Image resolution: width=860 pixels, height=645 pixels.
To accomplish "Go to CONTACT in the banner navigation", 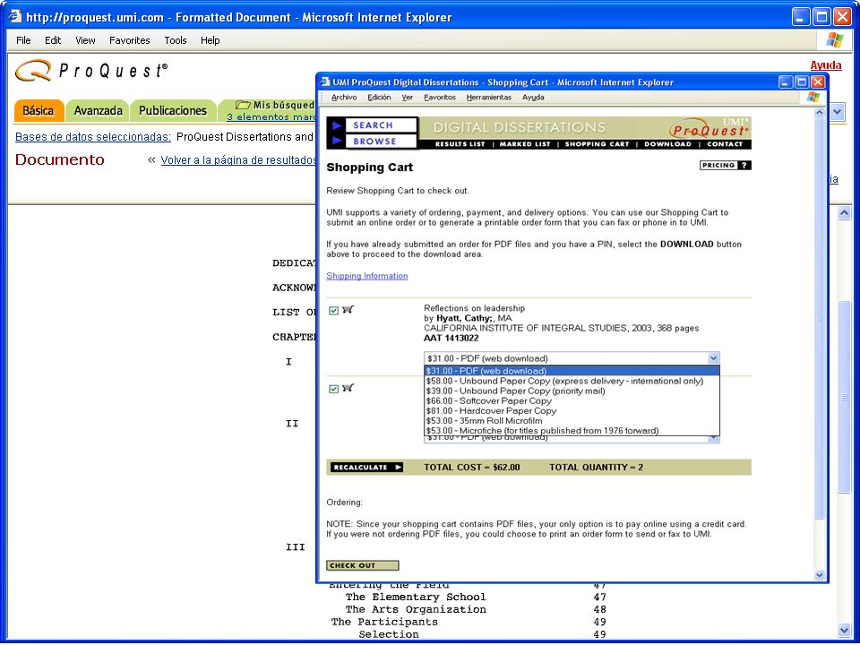I will tap(725, 144).
